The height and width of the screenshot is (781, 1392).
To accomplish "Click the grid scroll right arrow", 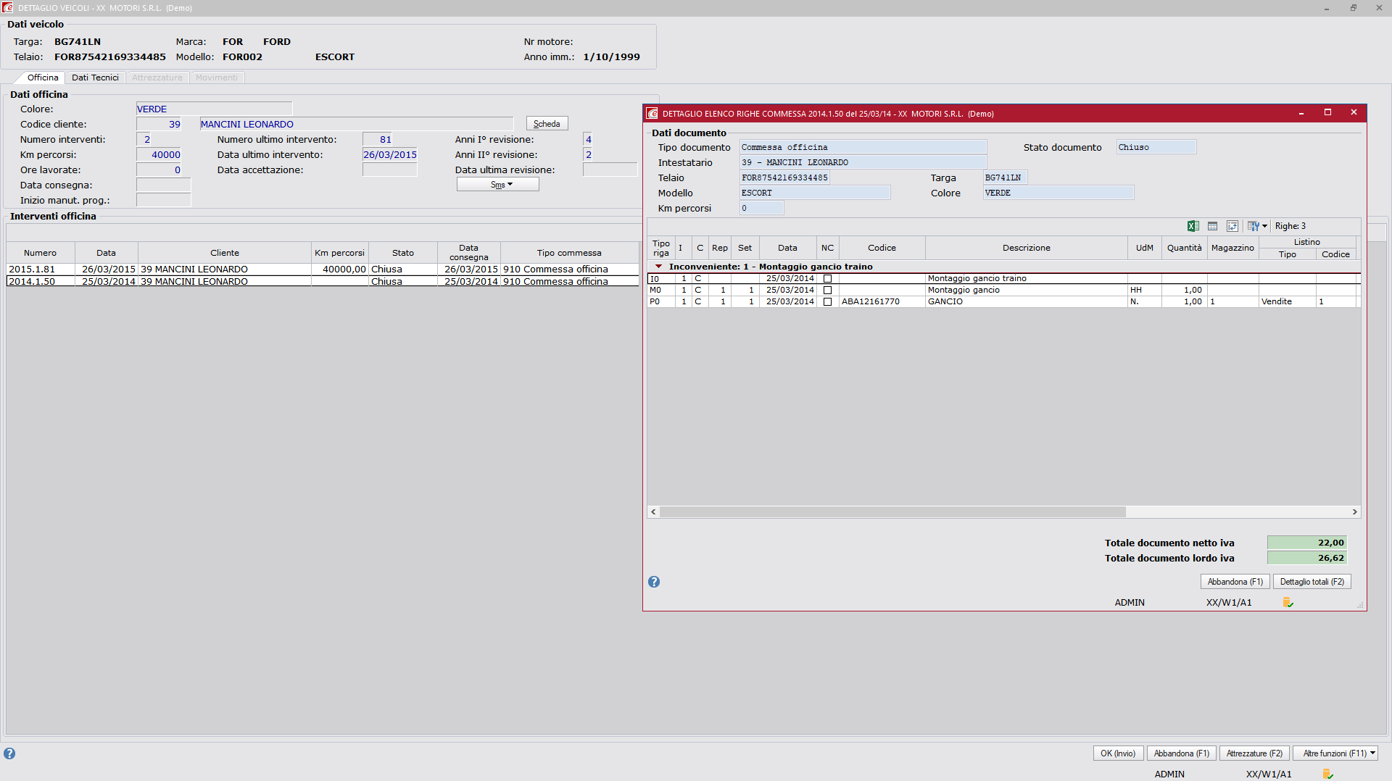I will pyautogui.click(x=1354, y=511).
